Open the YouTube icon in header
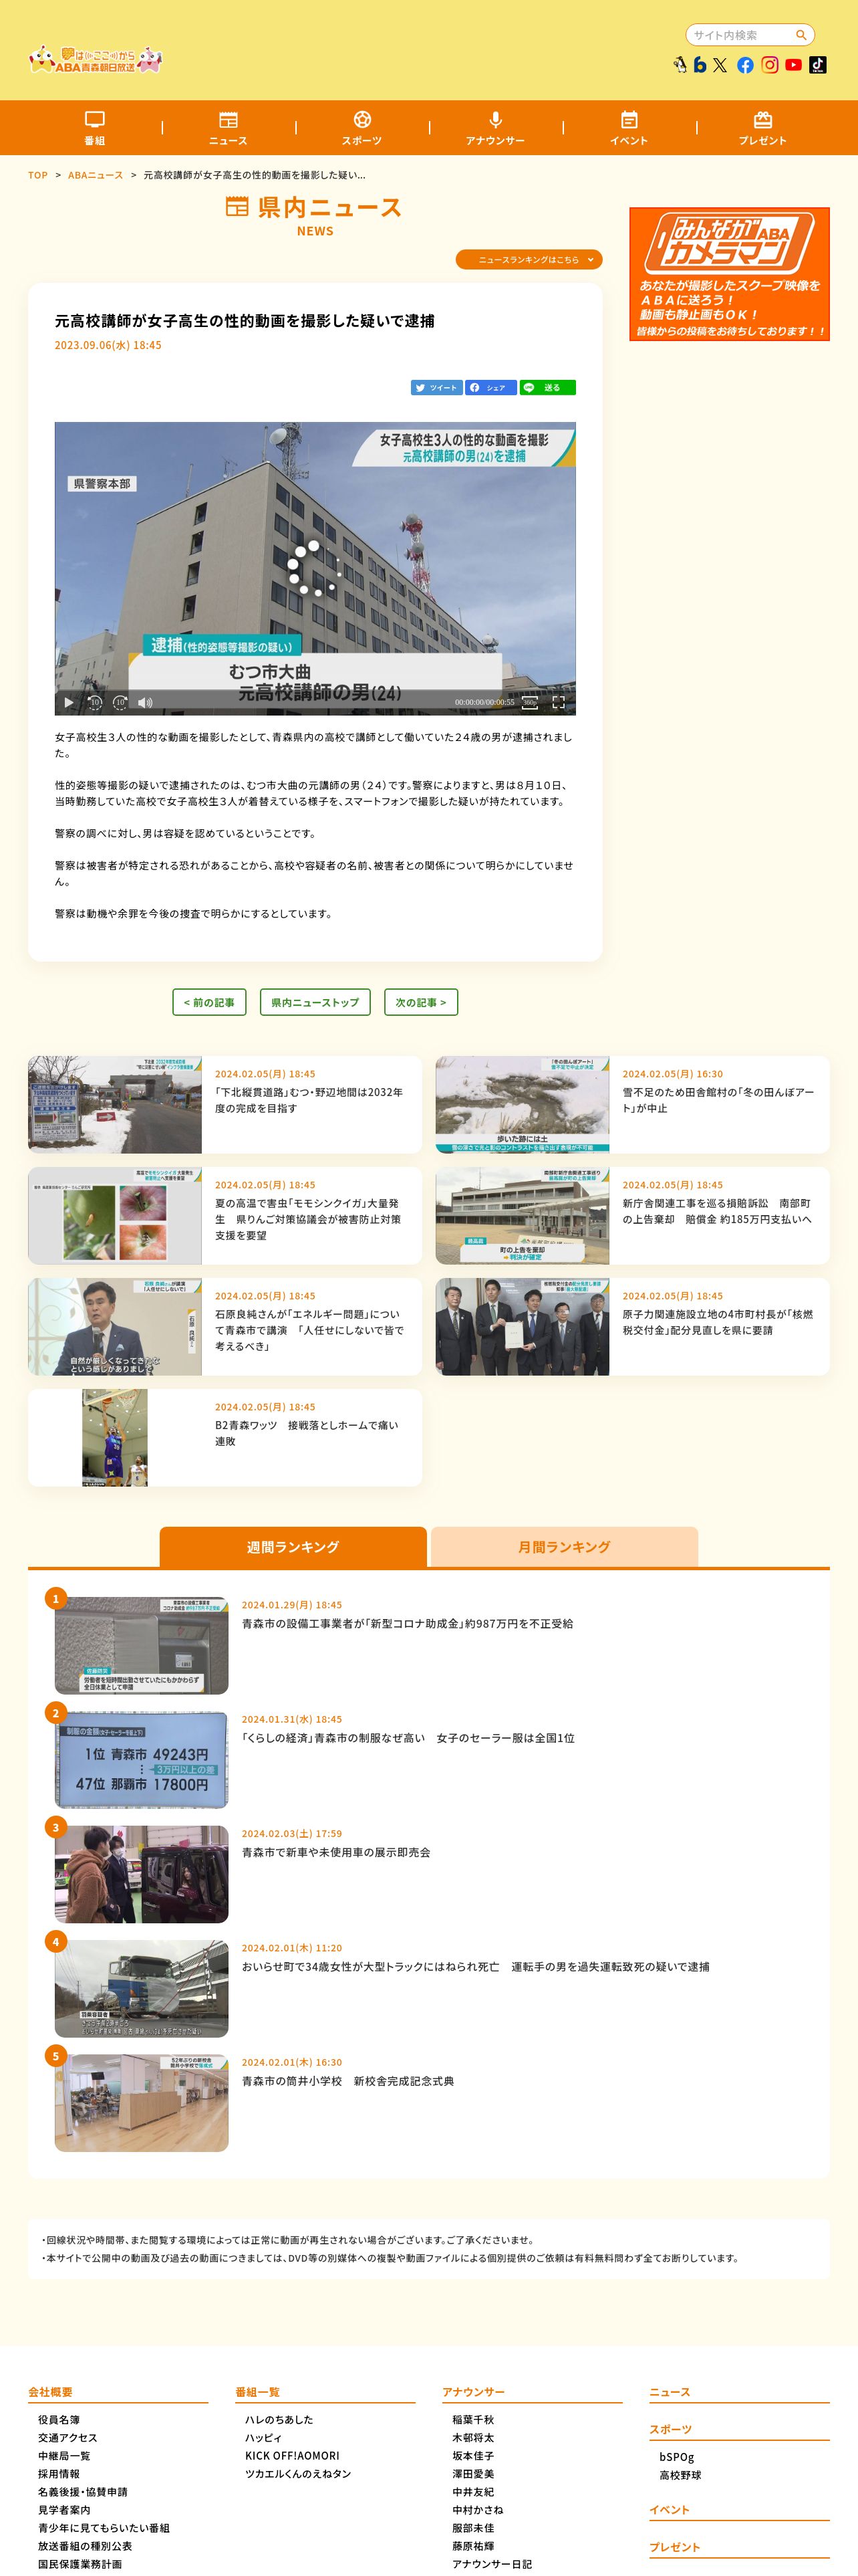The width and height of the screenshot is (858, 2576). coord(793,65)
